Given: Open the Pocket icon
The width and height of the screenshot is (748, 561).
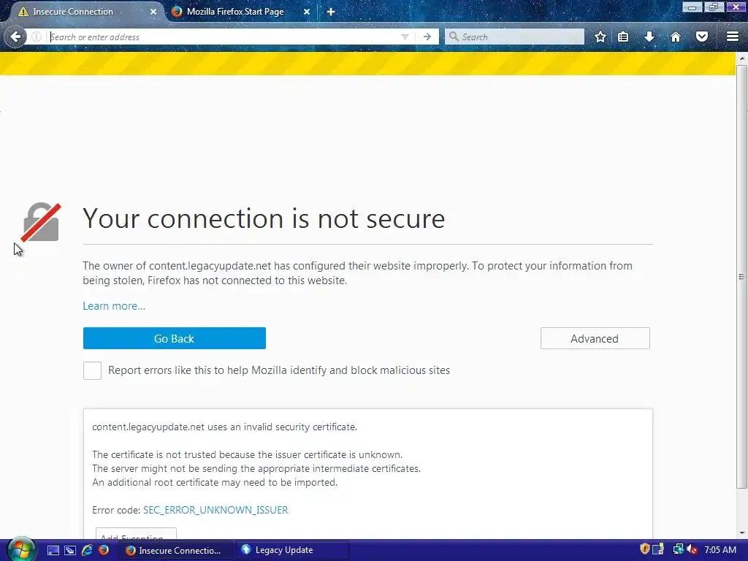Looking at the screenshot, I should coord(702,37).
